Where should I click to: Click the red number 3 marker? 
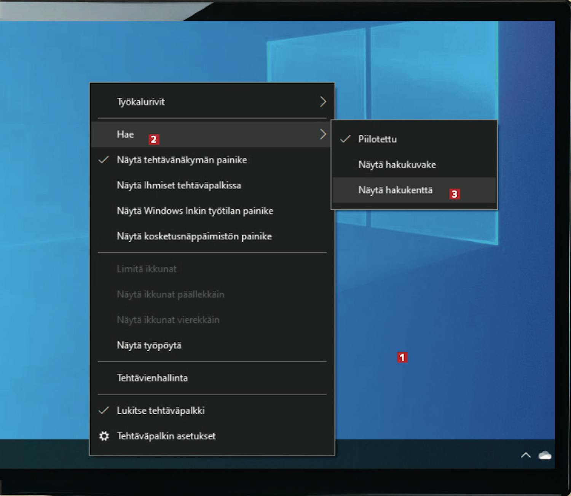click(454, 194)
